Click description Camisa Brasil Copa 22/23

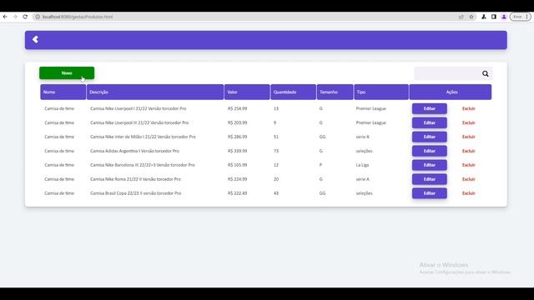(x=135, y=193)
